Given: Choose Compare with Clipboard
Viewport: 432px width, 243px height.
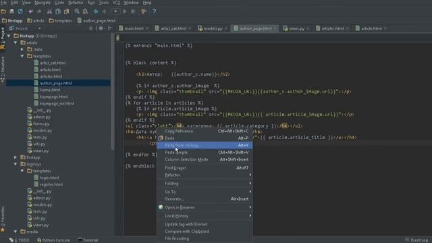Looking at the screenshot, I should (x=205, y=232).
